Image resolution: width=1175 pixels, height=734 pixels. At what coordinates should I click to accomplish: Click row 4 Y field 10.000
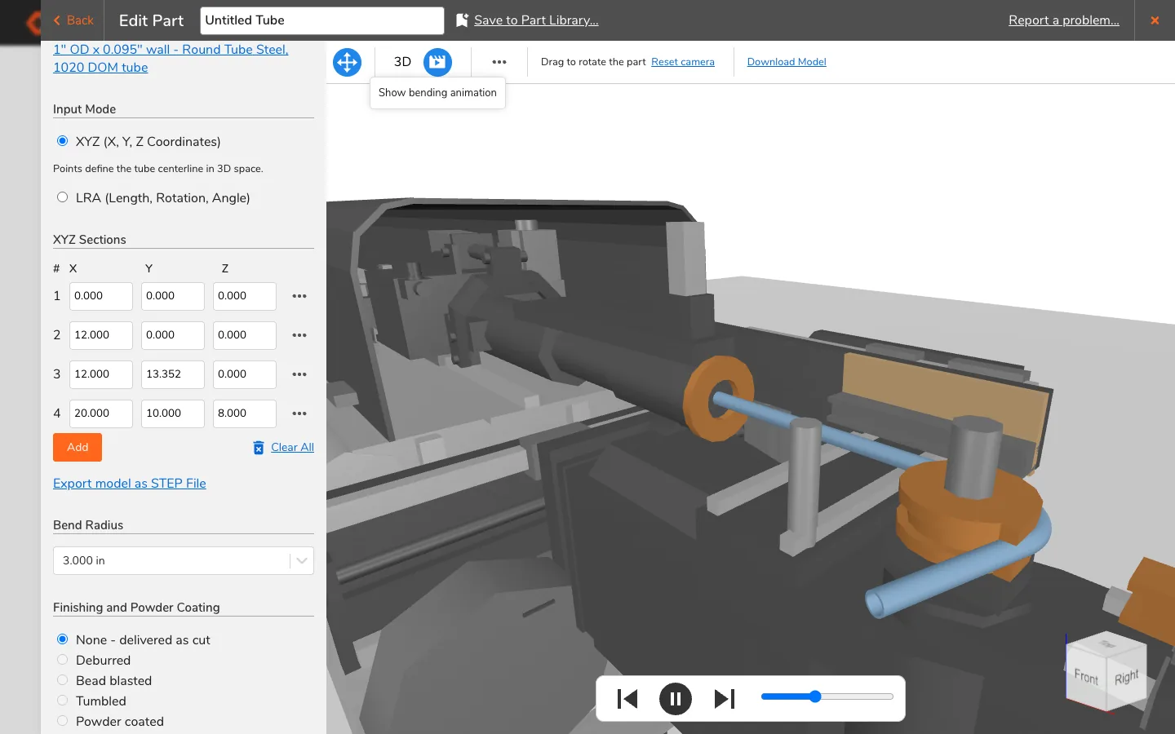tap(173, 413)
